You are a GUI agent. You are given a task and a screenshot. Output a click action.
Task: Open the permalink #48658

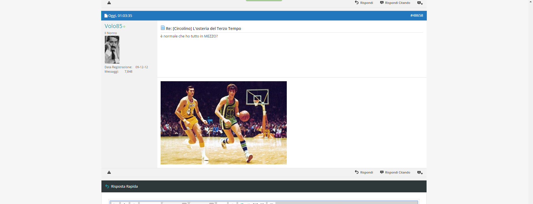click(417, 16)
